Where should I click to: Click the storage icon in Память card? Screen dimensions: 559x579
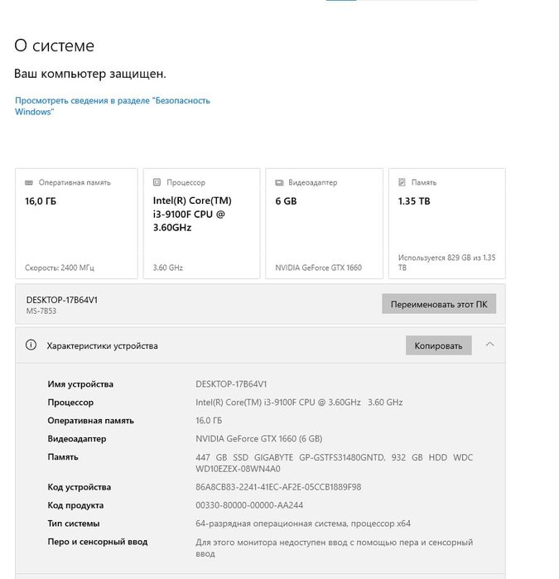point(402,182)
